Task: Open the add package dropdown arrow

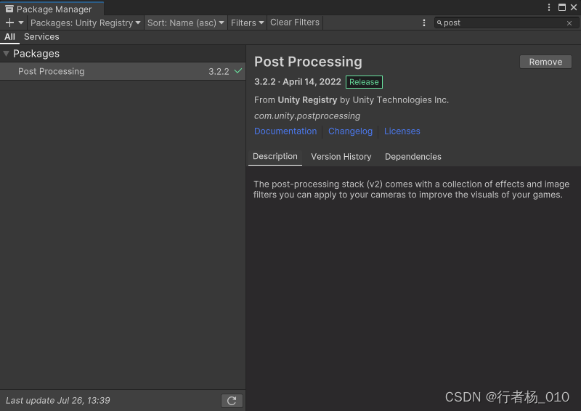Action: [21, 23]
